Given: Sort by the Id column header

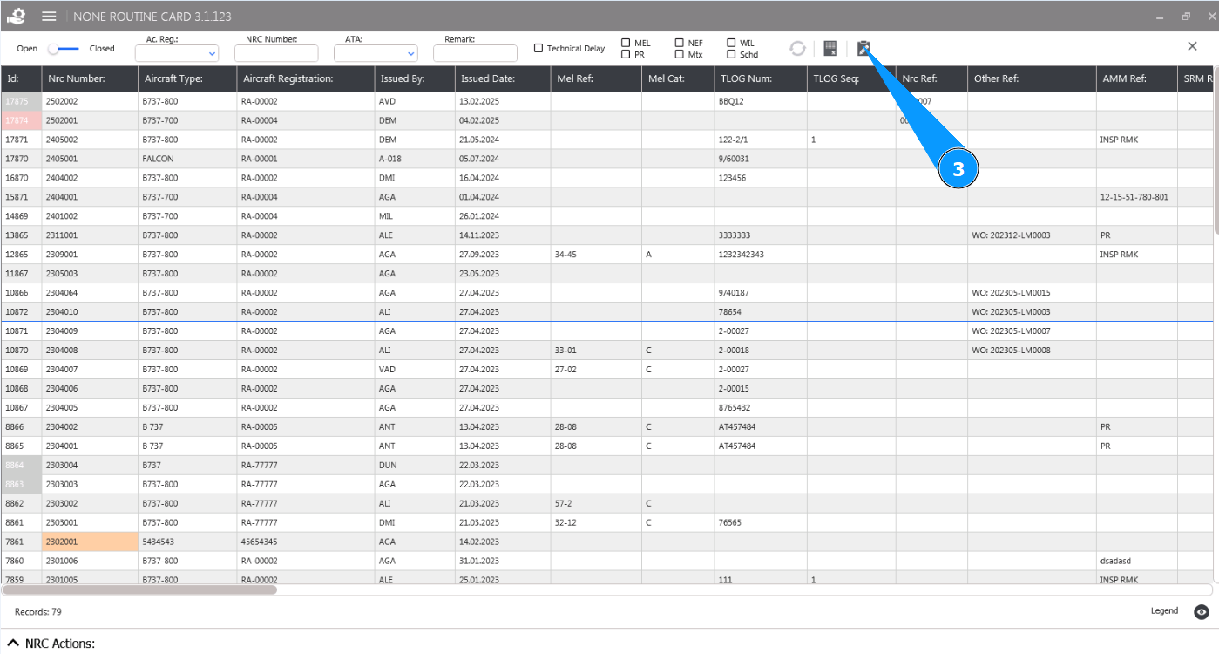Looking at the screenshot, I should 21,78.
